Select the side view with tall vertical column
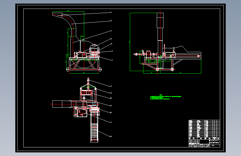The width and height of the screenshot is (241, 156). [x=166, y=42]
